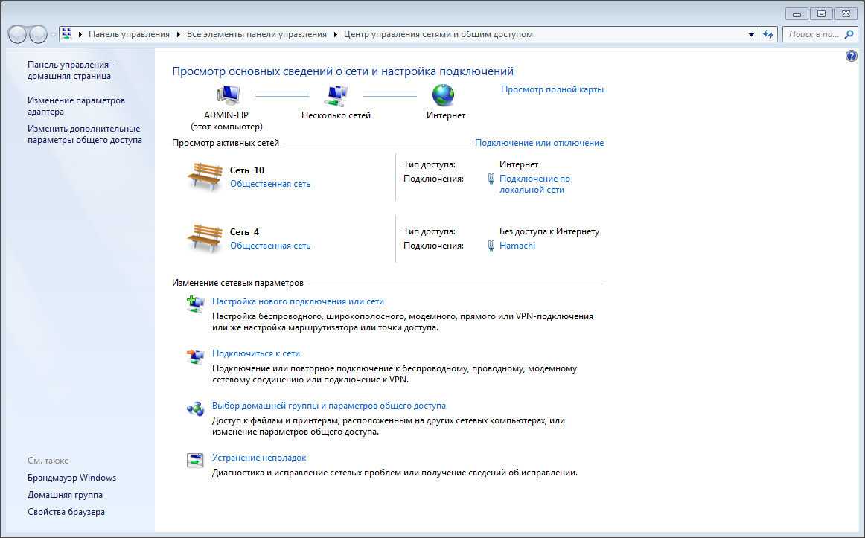
Task: Open Просмотр полной карты link
Action: pyautogui.click(x=552, y=89)
